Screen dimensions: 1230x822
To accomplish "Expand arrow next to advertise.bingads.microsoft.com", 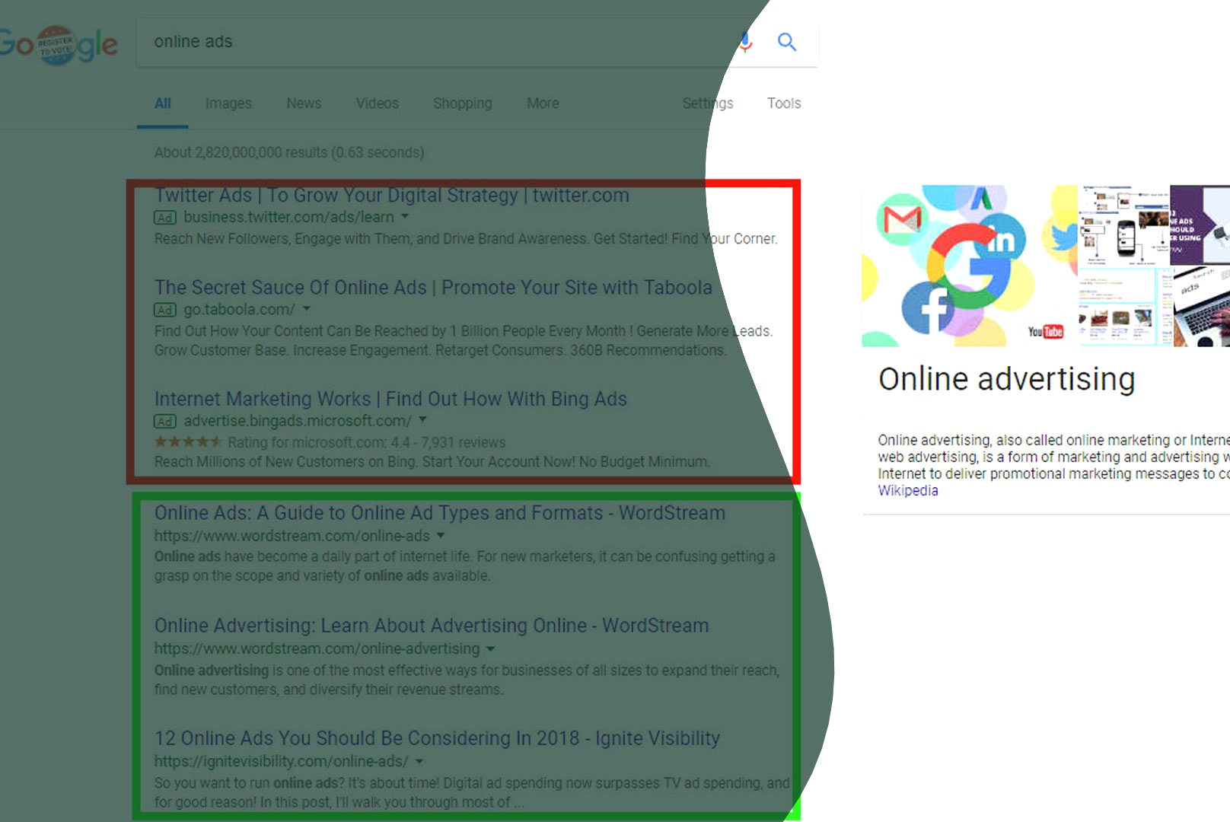I will [x=422, y=420].
